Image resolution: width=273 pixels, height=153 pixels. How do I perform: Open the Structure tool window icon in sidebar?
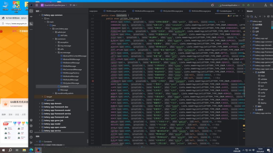[x=31, y=24]
